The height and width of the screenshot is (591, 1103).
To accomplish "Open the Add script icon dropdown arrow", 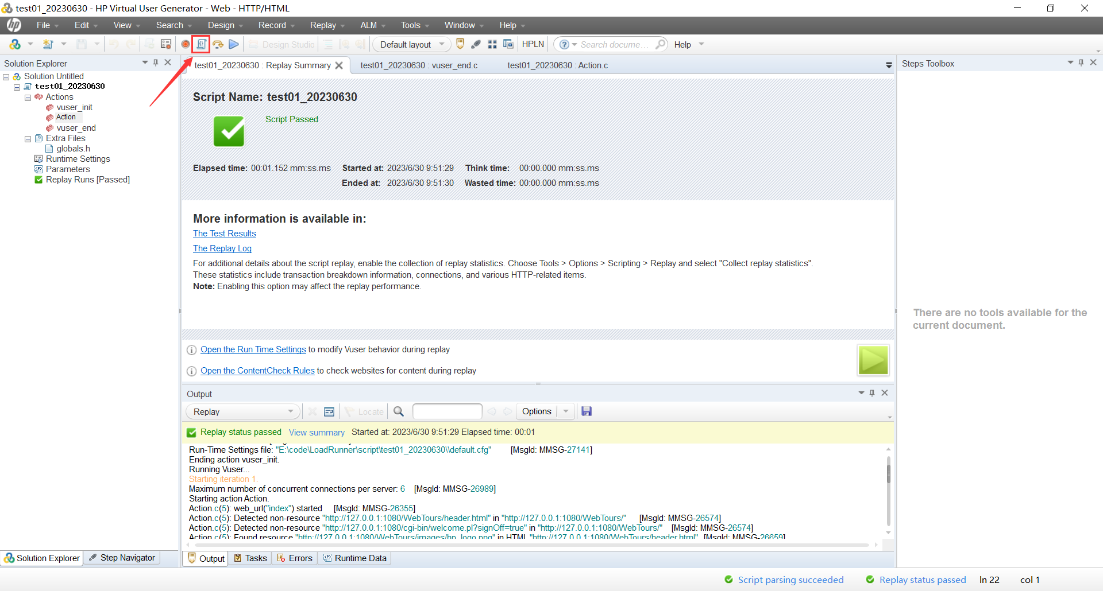I will [64, 44].
